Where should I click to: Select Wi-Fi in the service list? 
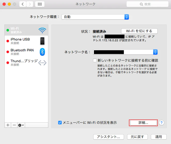26,30
